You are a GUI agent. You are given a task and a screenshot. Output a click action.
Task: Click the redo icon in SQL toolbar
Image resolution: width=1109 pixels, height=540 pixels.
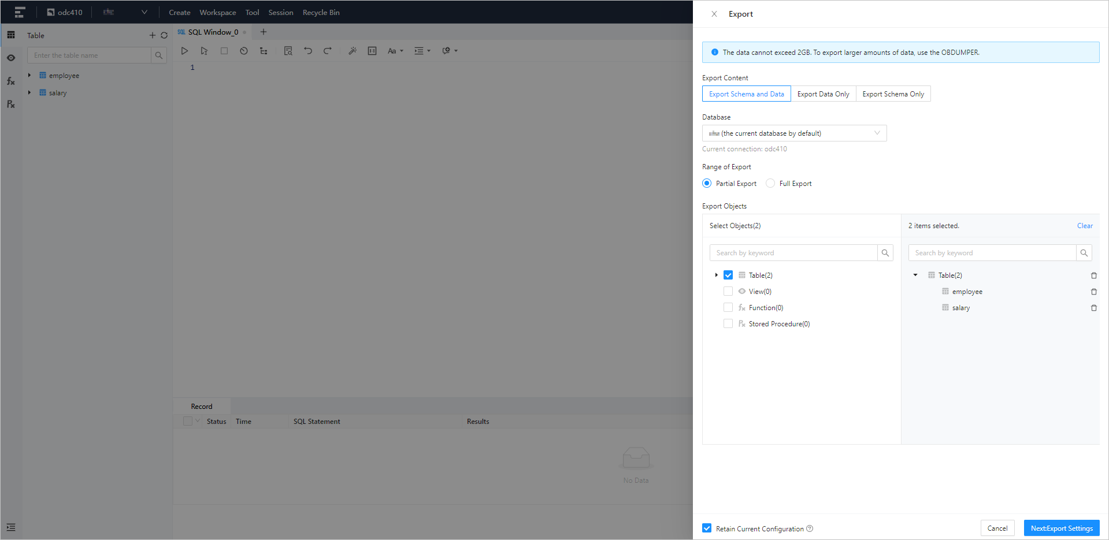point(327,51)
